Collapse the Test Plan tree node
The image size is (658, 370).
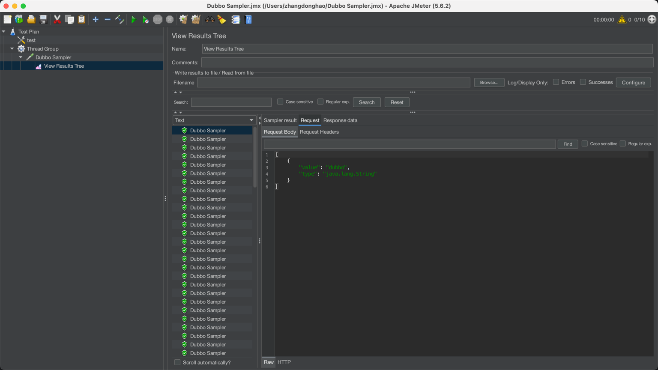coord(4,32)
